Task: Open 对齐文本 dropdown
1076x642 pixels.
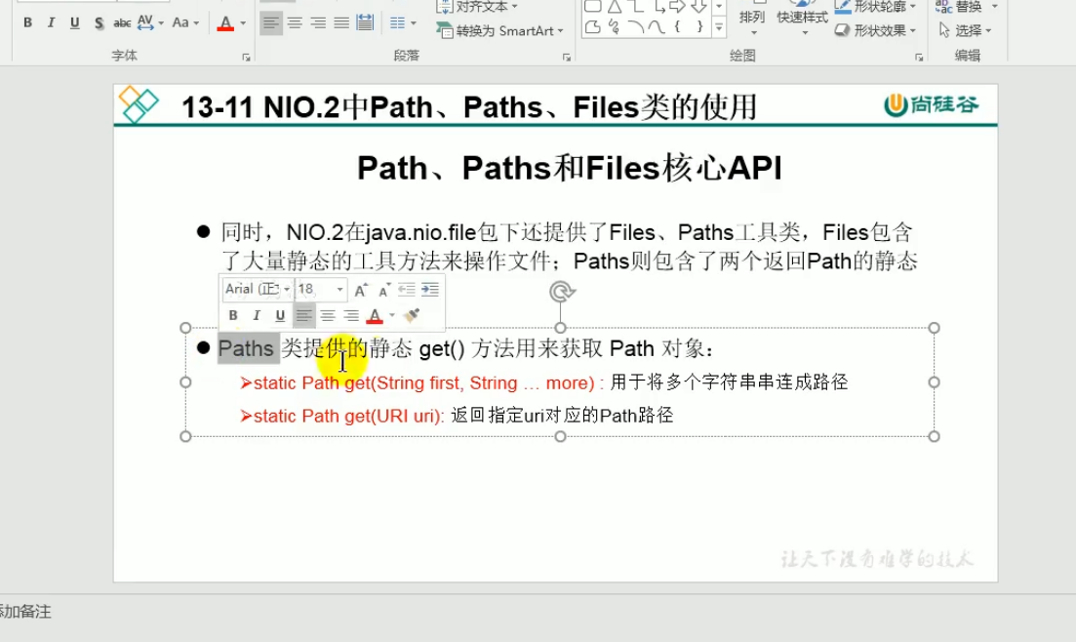Action: click(x=477, y=7)
